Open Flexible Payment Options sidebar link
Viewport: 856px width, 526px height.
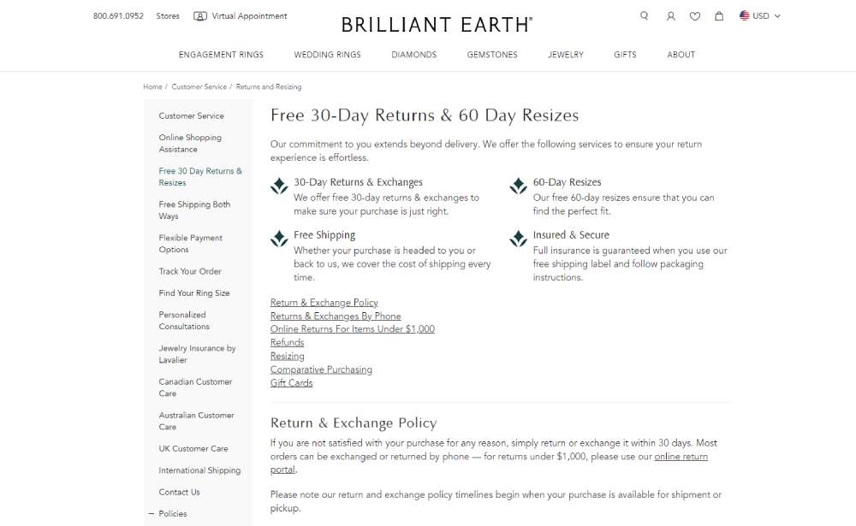(191, 244)
